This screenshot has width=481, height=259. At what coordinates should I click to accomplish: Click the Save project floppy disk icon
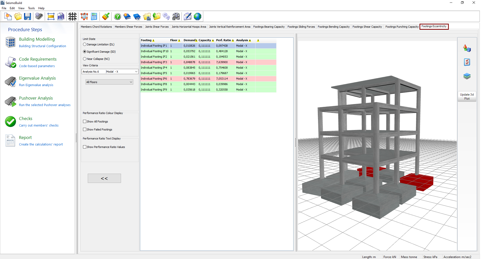[27, 17]
